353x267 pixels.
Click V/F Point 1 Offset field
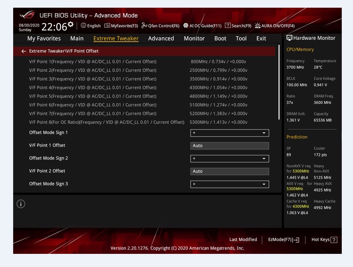point(230,146)
